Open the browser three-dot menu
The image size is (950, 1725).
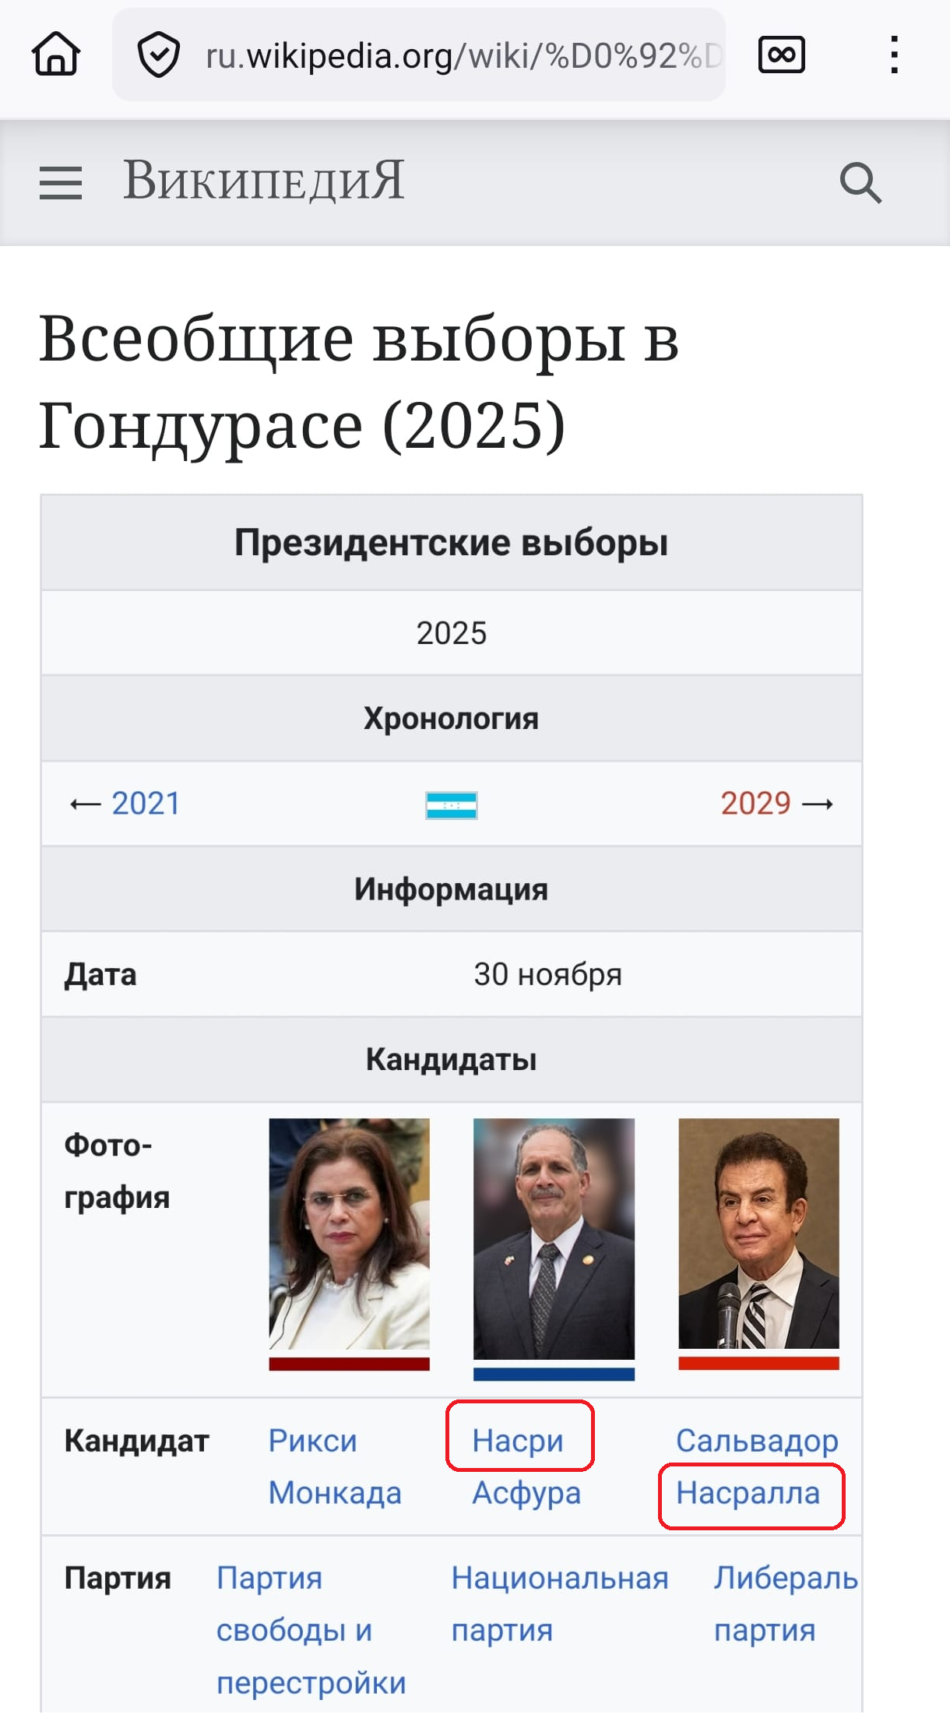[x=895, y=55]
